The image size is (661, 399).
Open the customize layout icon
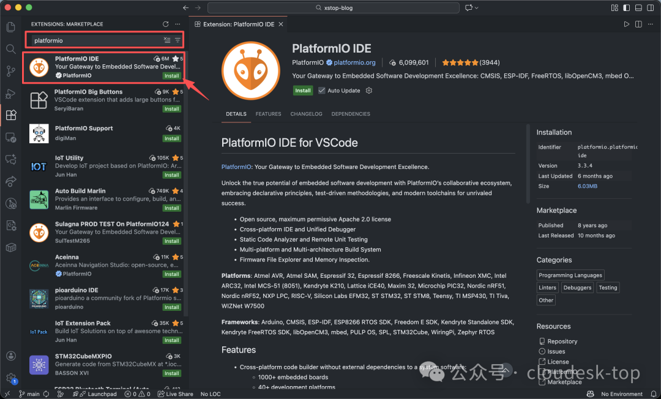click(x=614, y=7)
